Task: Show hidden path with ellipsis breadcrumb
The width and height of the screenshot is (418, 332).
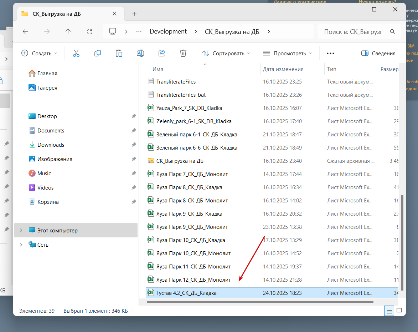Action: coord(139,31)
